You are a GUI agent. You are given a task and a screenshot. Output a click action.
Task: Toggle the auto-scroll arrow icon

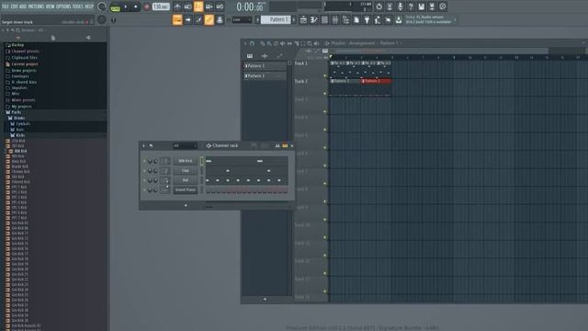pos(187,20)
